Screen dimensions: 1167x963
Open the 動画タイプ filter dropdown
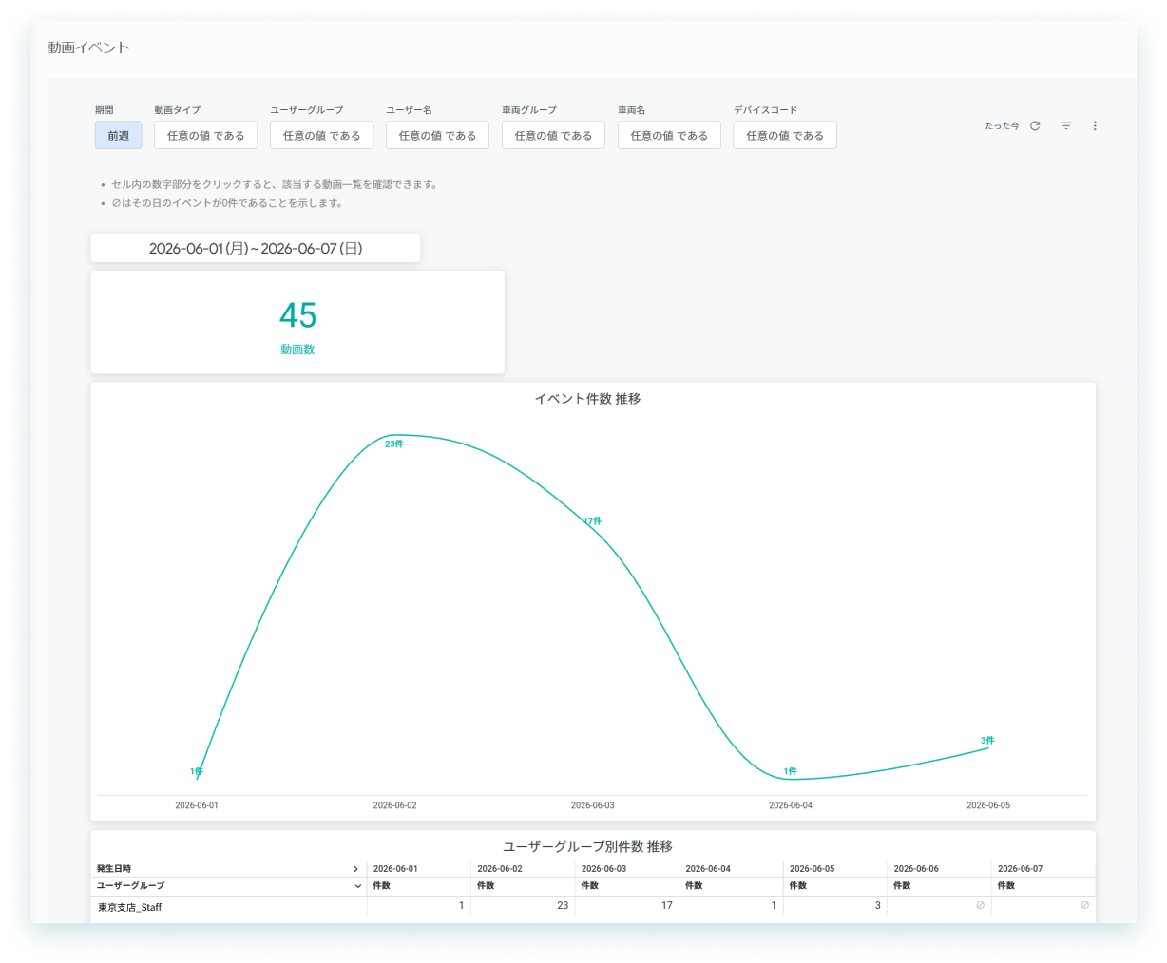coord(205,135)
